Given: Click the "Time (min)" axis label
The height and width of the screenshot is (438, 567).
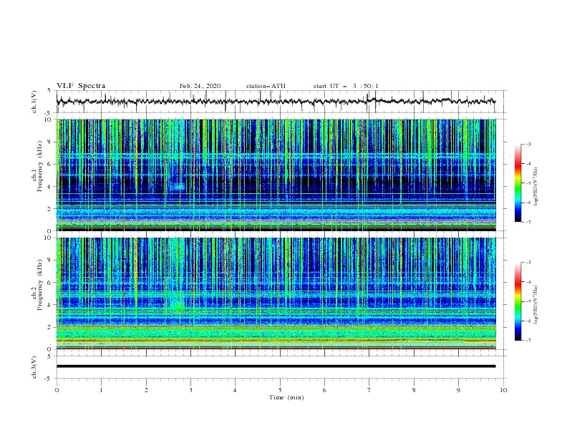Looking at the screenshot, I should [x=286, y=397].
